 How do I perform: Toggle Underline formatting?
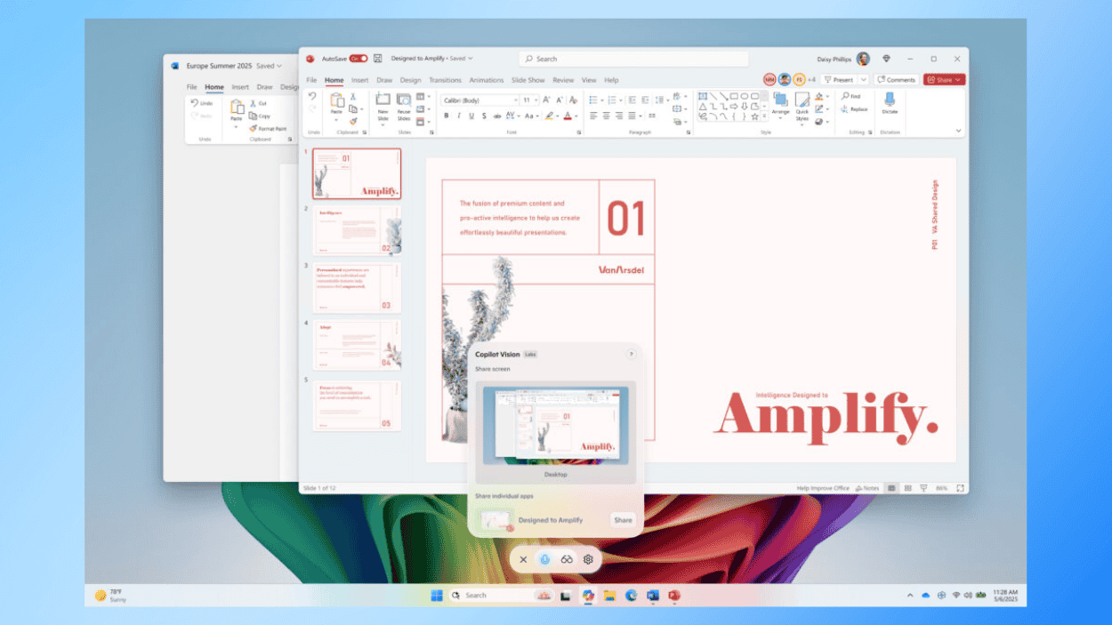(471, 116)
